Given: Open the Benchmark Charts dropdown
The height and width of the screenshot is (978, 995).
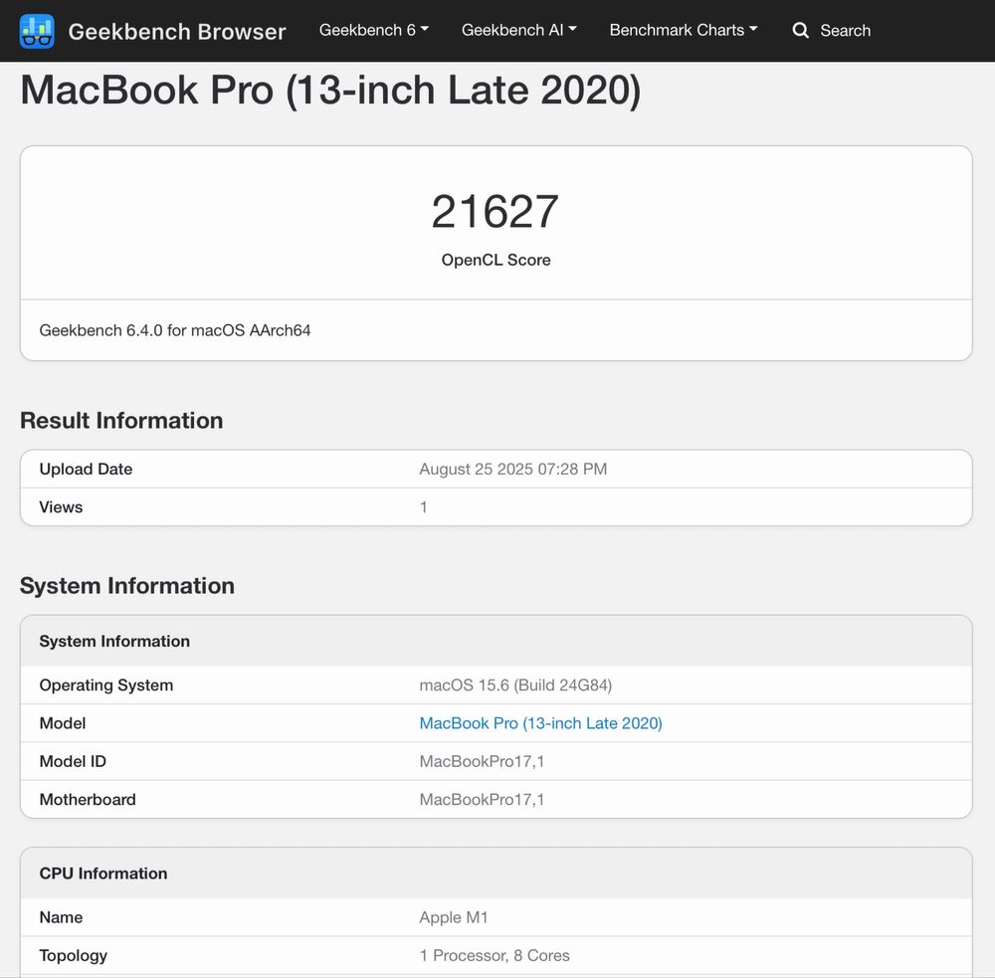Looking at the screenshot, I should (x=684, y=30).
